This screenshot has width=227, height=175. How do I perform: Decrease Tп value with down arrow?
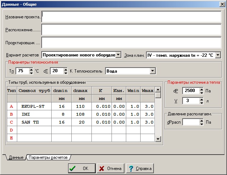(x=31, y=73)
